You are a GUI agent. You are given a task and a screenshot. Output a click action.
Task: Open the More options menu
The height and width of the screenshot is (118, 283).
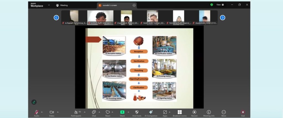(224, 112)
